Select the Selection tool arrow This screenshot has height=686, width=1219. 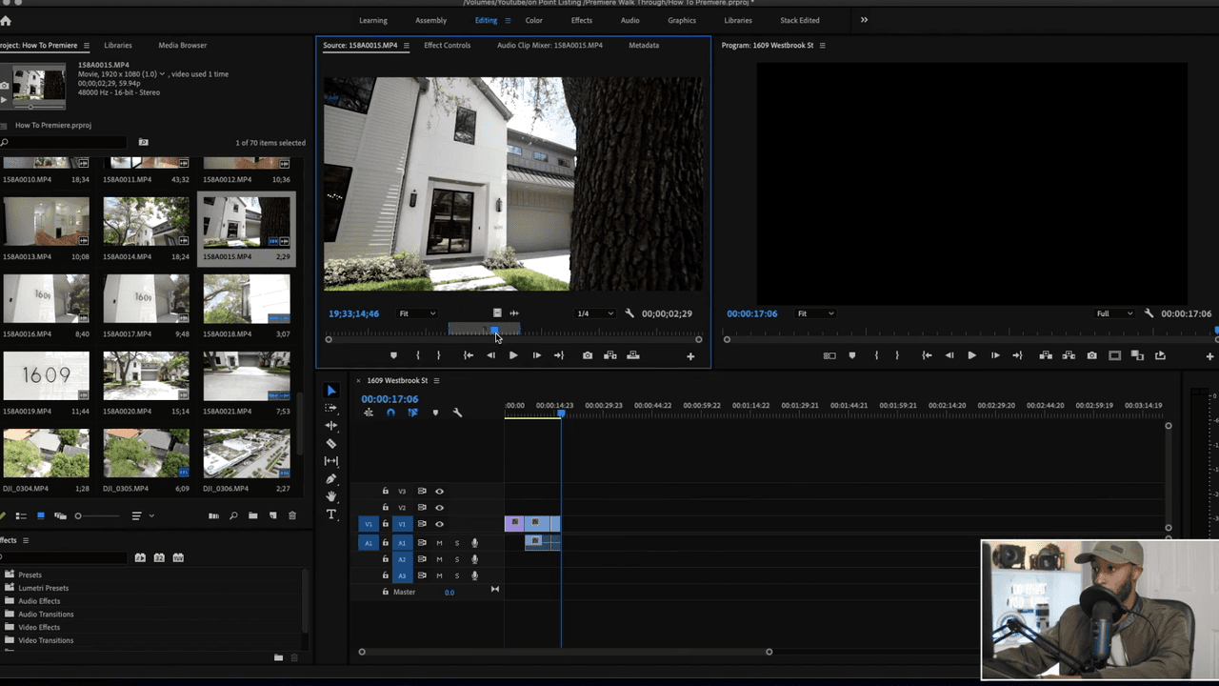point(331,391)
